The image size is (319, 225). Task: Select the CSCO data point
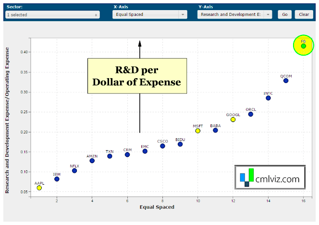pos(162,146)
